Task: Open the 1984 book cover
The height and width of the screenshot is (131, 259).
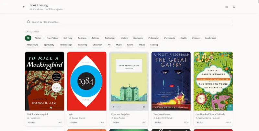Action: click(87, 81)
